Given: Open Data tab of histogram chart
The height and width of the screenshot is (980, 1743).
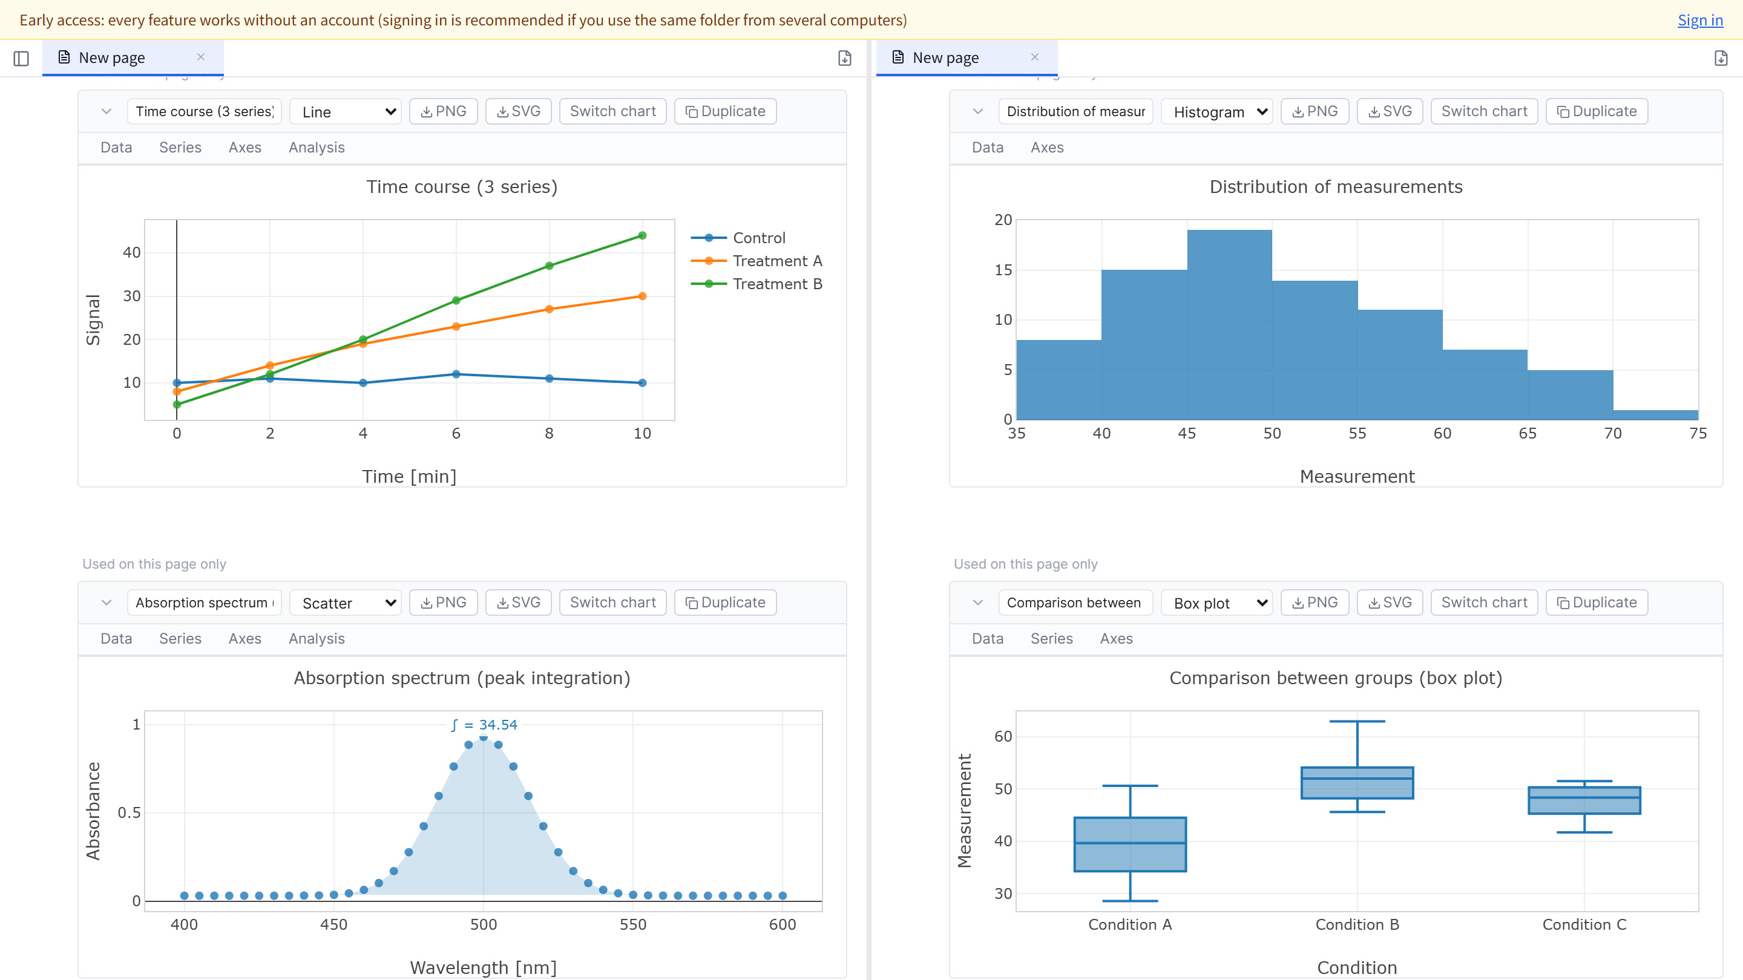Looking at the screenshot, I should pyautogui.click(x=988, y=148).
